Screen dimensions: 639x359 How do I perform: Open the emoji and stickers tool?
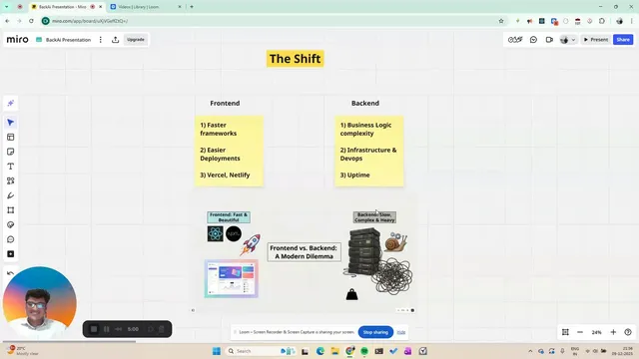11,225
